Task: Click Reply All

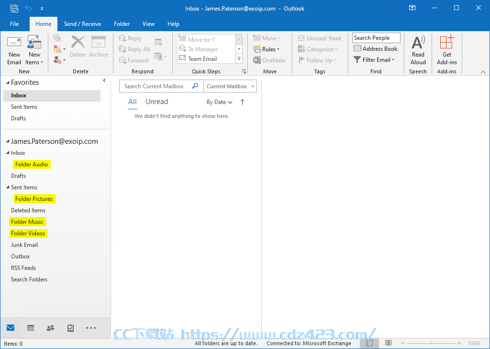Action: 134,49
